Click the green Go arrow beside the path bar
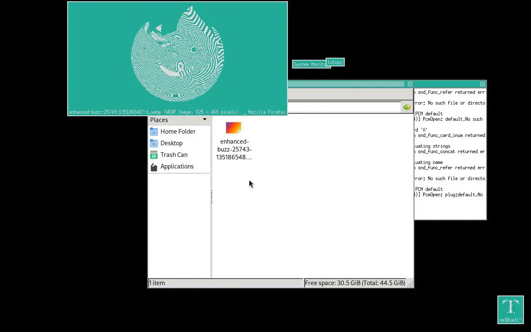531x332 pixels. (407, 107)
